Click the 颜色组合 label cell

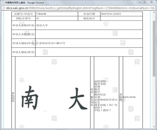tap(89, 18)
